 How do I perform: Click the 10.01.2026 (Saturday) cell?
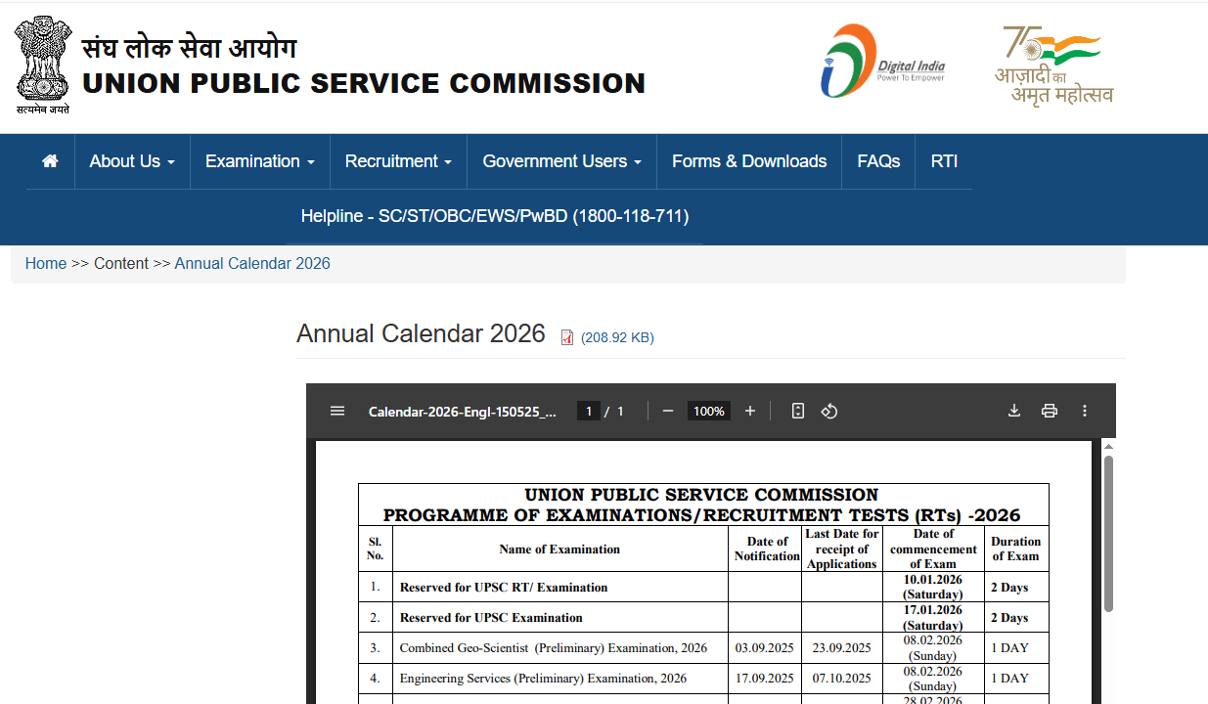pos(933,588)
